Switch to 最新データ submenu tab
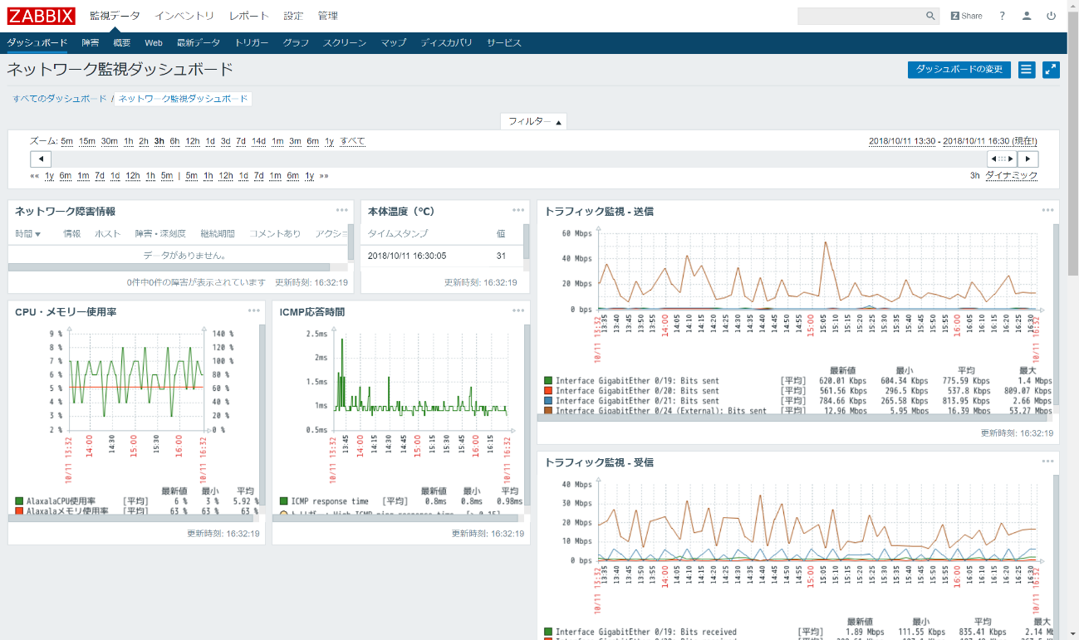Viewport: 1079px width, 640px height. 199,42
